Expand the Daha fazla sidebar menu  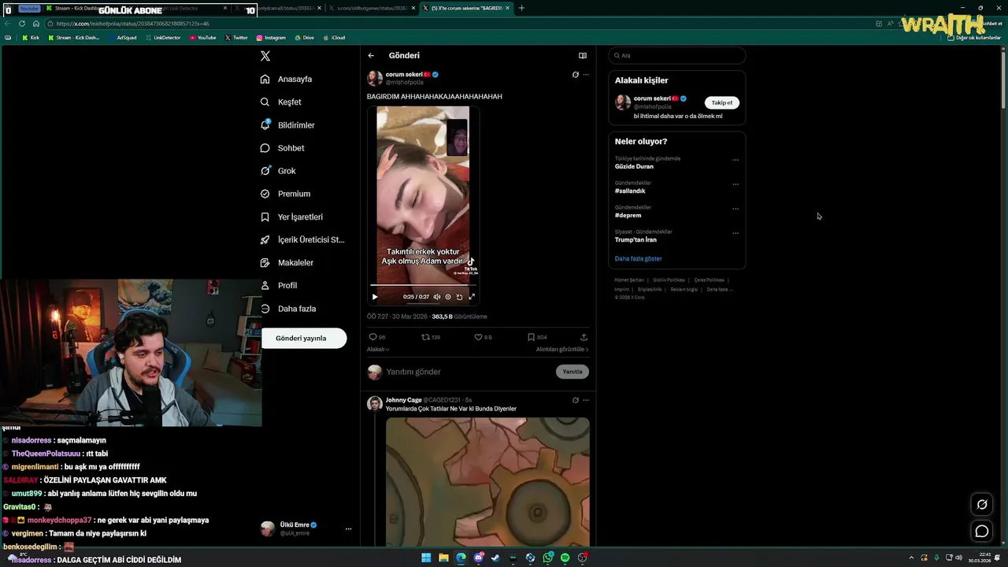tap(288, 309)
